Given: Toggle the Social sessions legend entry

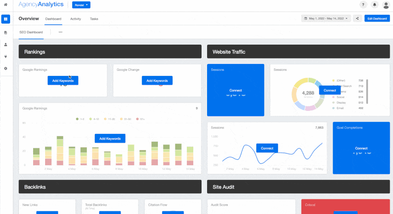Looking at the screenshot, I should click(338, 97).
